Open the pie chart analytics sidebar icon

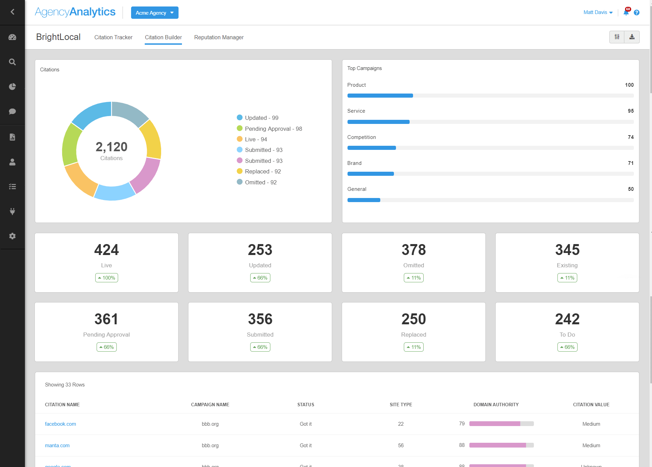click(x=12, y=86)
